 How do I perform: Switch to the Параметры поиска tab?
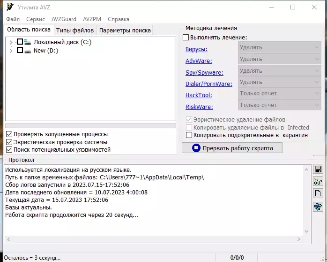pyautogui.click(x=125, y=31)
